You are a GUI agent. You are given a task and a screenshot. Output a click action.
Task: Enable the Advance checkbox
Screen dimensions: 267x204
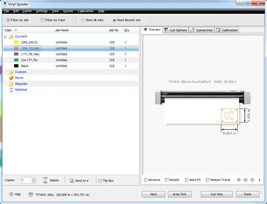(145, 180)
